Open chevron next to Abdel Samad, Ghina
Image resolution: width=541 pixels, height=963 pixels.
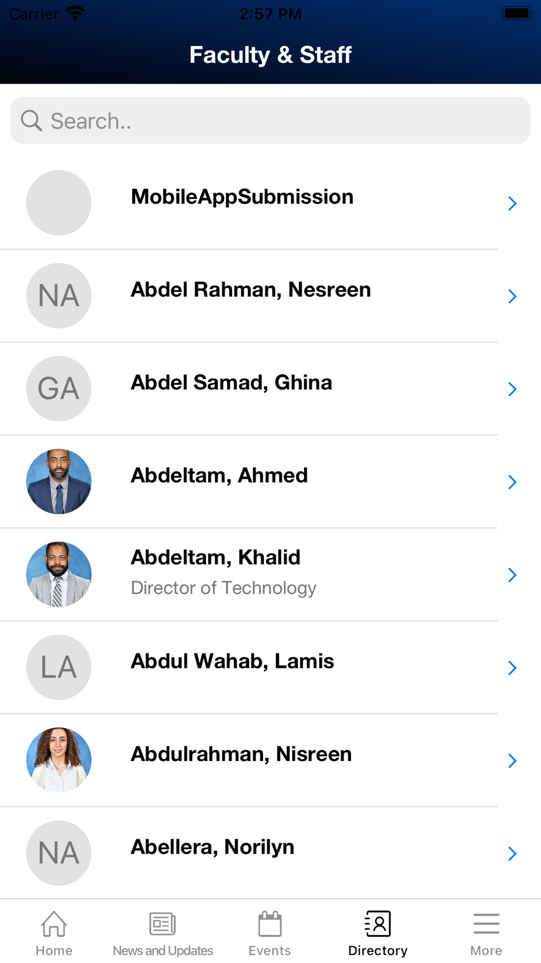(512, 389)
